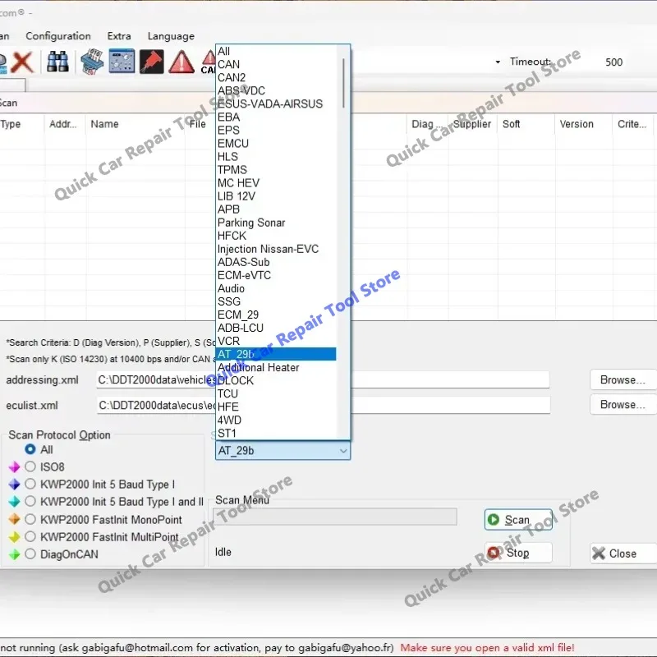
Task: Click the orange diamond FastInit MonoPoint marker
Action: pyautogui.click(x=14, y=519)
